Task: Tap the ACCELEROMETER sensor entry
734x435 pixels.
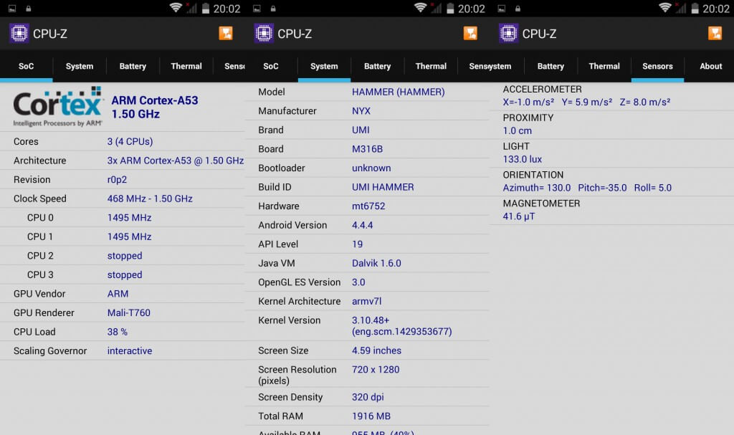Action: [x=612, y=96]
